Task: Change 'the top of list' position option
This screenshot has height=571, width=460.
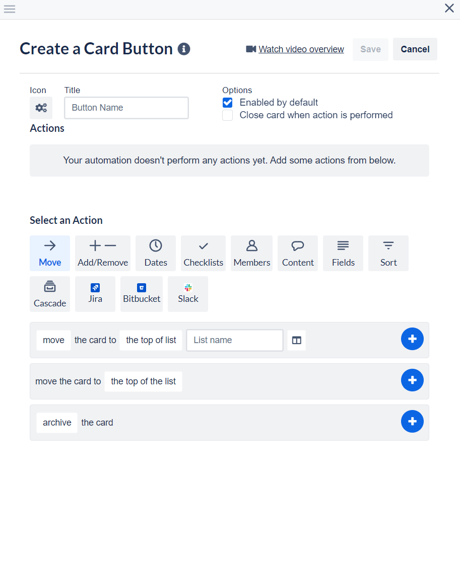Action: (x=151, y=340)
